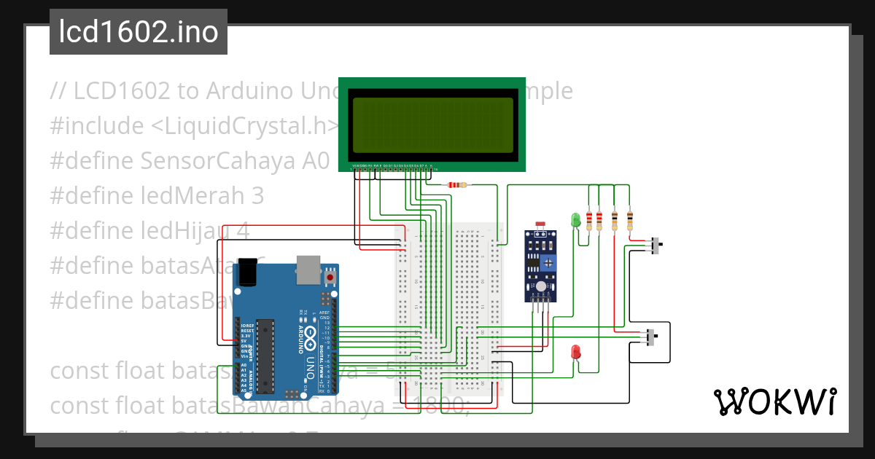Select the LCD1602 display component
This screenshot has width=875, height=459.
(434, 122)
